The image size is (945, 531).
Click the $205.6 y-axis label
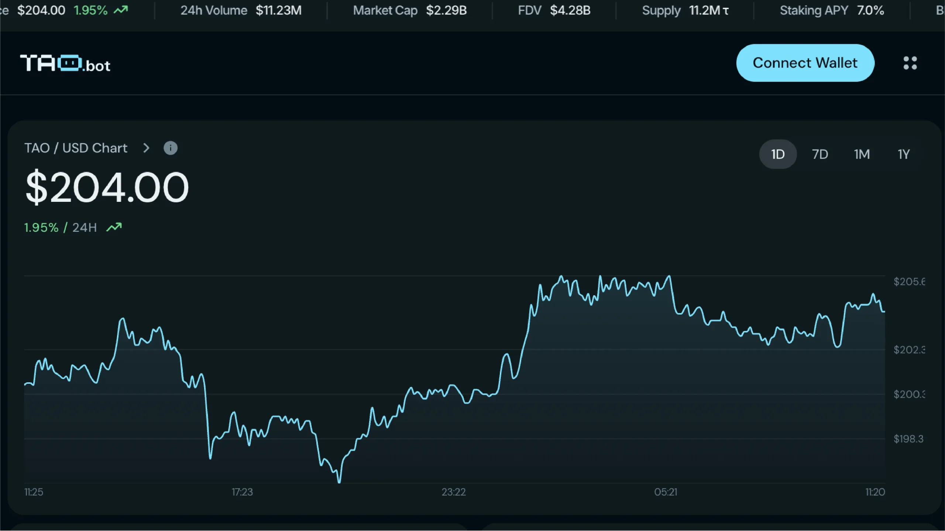[x=909, y=282]
